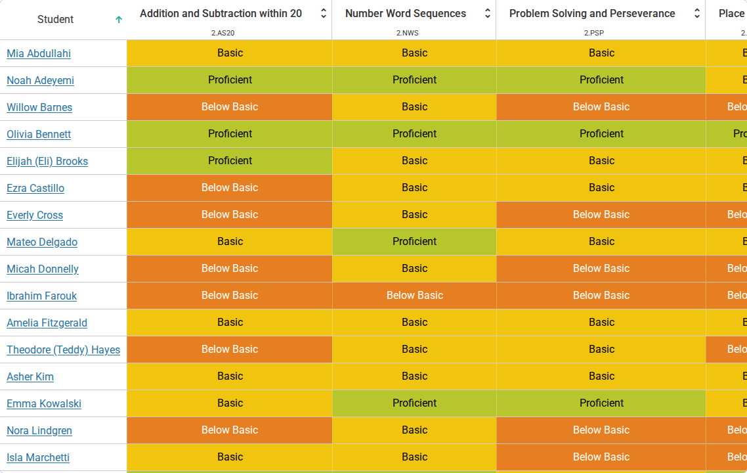Click Ezra Castillo's Below Basic Addition cell
Image resolution: width=747 pixels, height=473 pixels.
point(230,188)
